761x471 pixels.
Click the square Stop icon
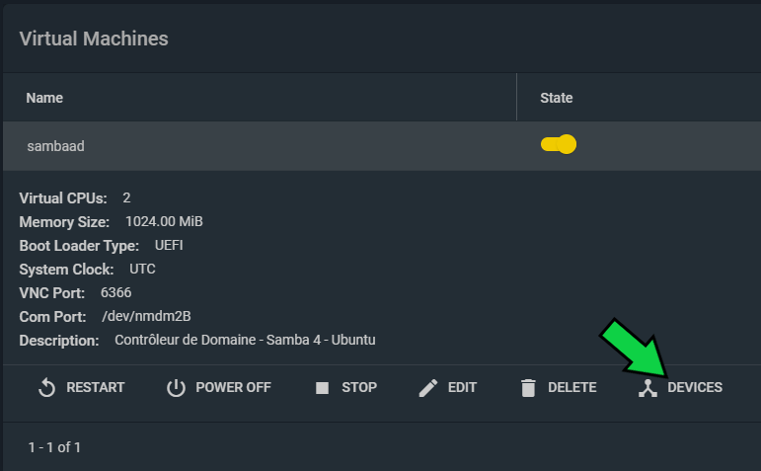click(x=322, y=388)
